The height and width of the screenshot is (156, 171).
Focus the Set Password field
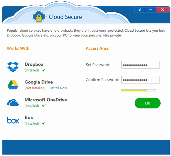tap(140, 65)
